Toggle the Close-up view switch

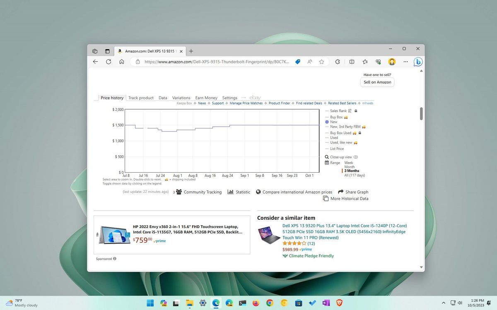355,157
